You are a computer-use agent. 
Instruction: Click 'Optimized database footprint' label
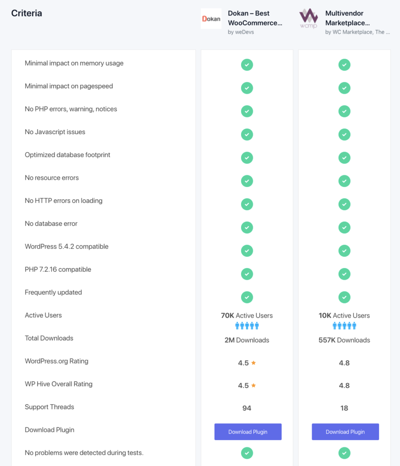(67, 155)
